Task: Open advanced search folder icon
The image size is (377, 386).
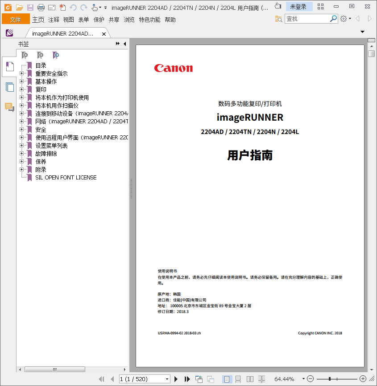Action: tap(278, 19)
